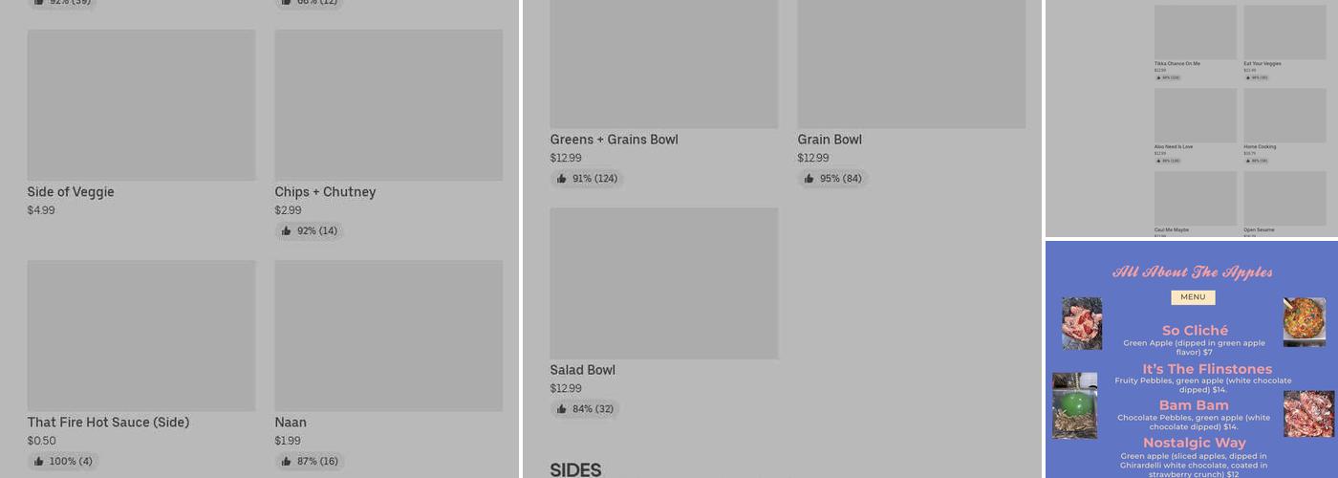The height and width of the screenshot is (478, 1338).
Task: Click the thumbs-up icon under Naan
Action: 287,462
